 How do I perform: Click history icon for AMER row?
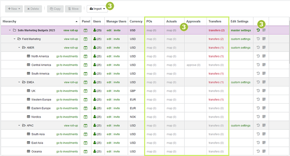click(x=258, y=47)
